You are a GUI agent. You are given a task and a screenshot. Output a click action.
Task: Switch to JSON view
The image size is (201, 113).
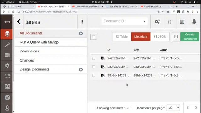(x=160, y=37)
